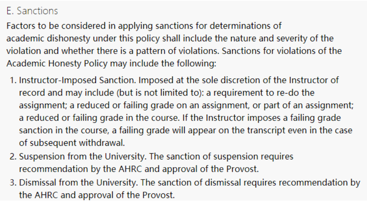Click the "E. Sanctions" heading
The height and width of the screenshot is (202, 367).
pyautogui.click(x=32, y=11)
